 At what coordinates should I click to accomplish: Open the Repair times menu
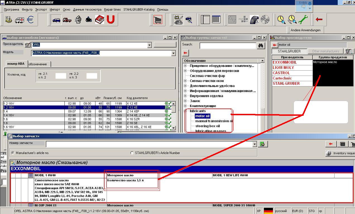pos(112,9)
